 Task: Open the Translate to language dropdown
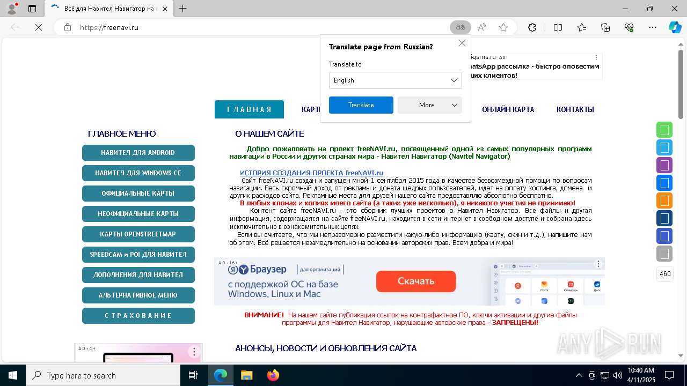396,80
